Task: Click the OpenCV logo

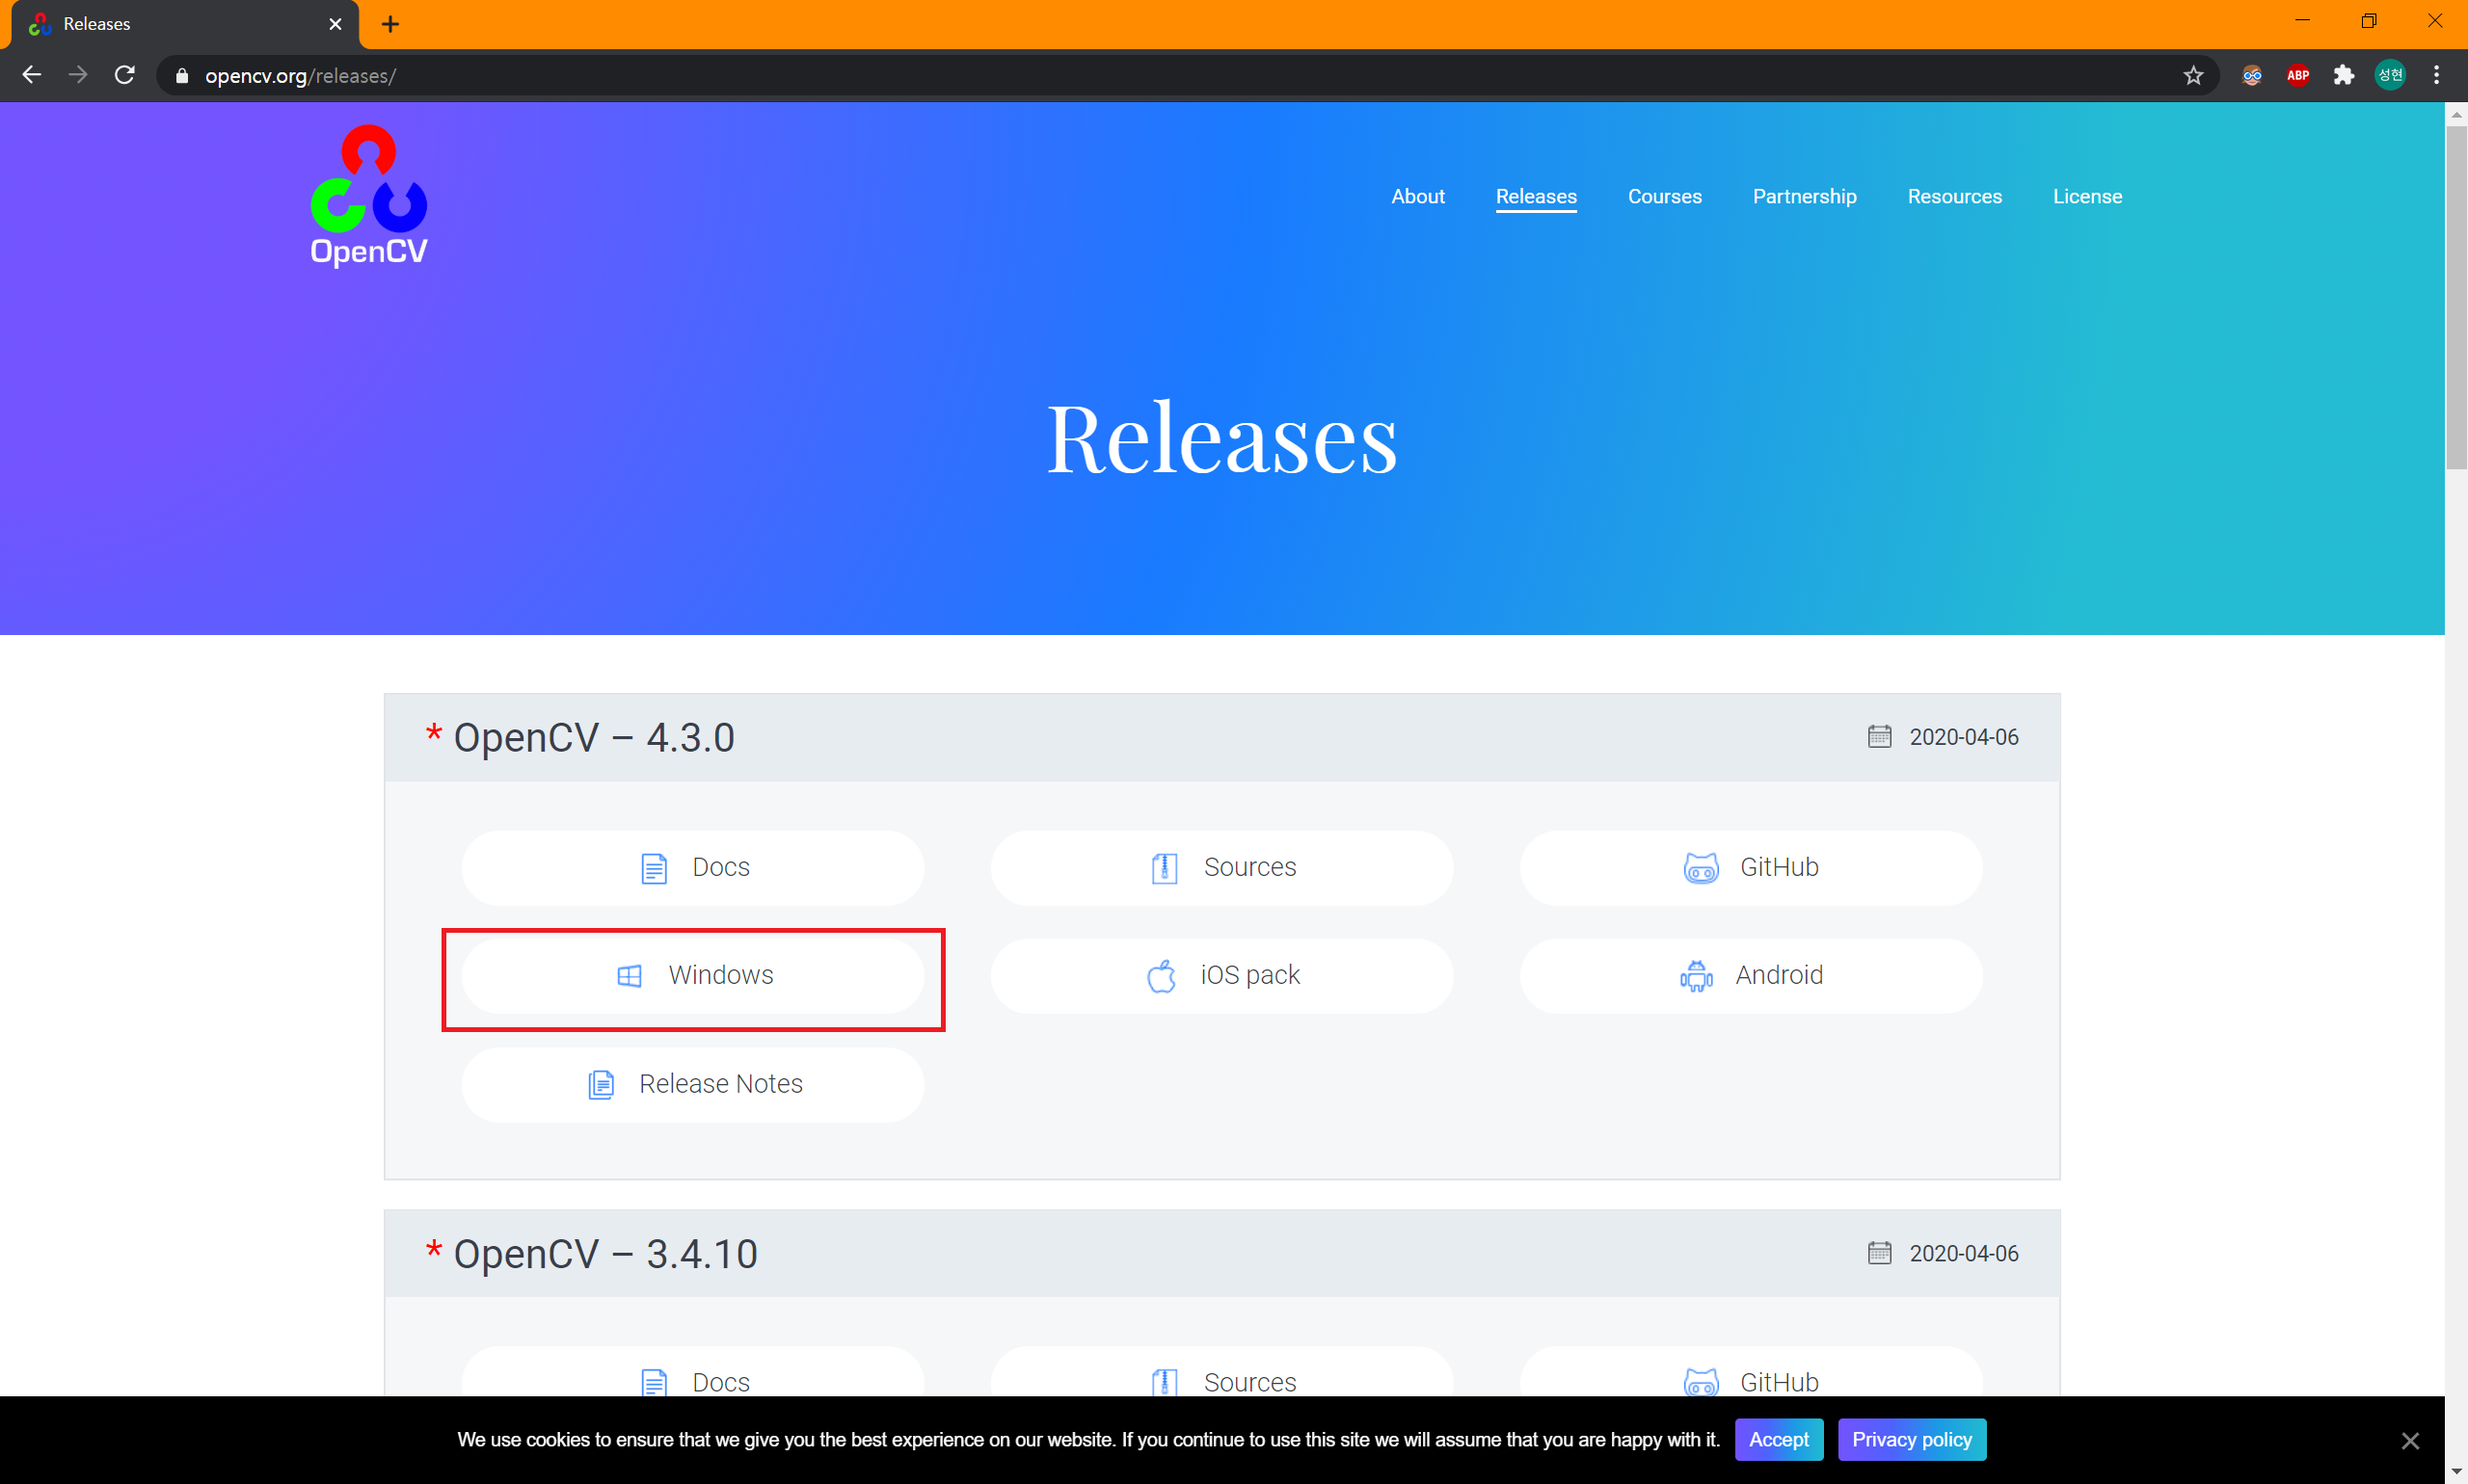Action: (368, 196)
